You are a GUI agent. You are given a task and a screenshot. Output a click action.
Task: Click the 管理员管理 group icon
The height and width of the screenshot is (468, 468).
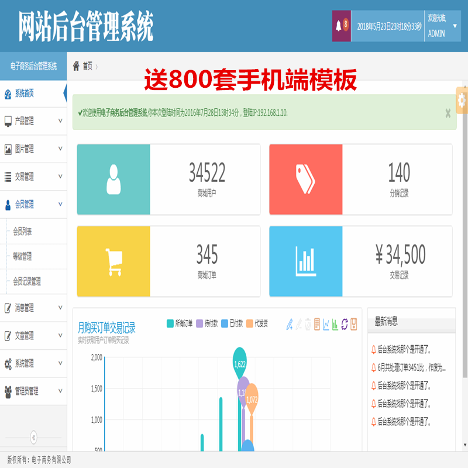click(8, 391)
